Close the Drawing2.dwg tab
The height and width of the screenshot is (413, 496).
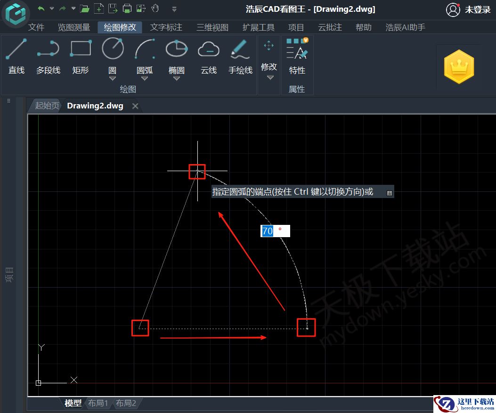pyautogui.click(x=135, y=106)
